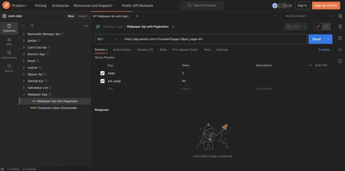Screen dimensions: 345x171
Task: Click the plus icon to open new tab
Action: click(137, 16)
